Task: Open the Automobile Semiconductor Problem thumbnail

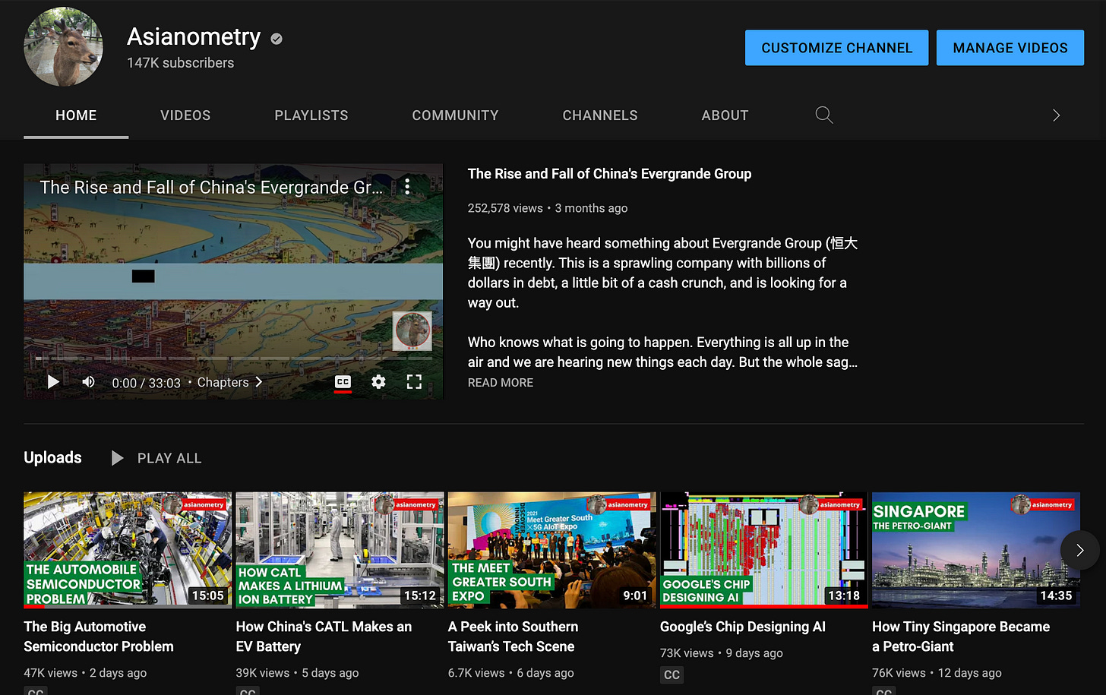Action: [x=128, y=550]
